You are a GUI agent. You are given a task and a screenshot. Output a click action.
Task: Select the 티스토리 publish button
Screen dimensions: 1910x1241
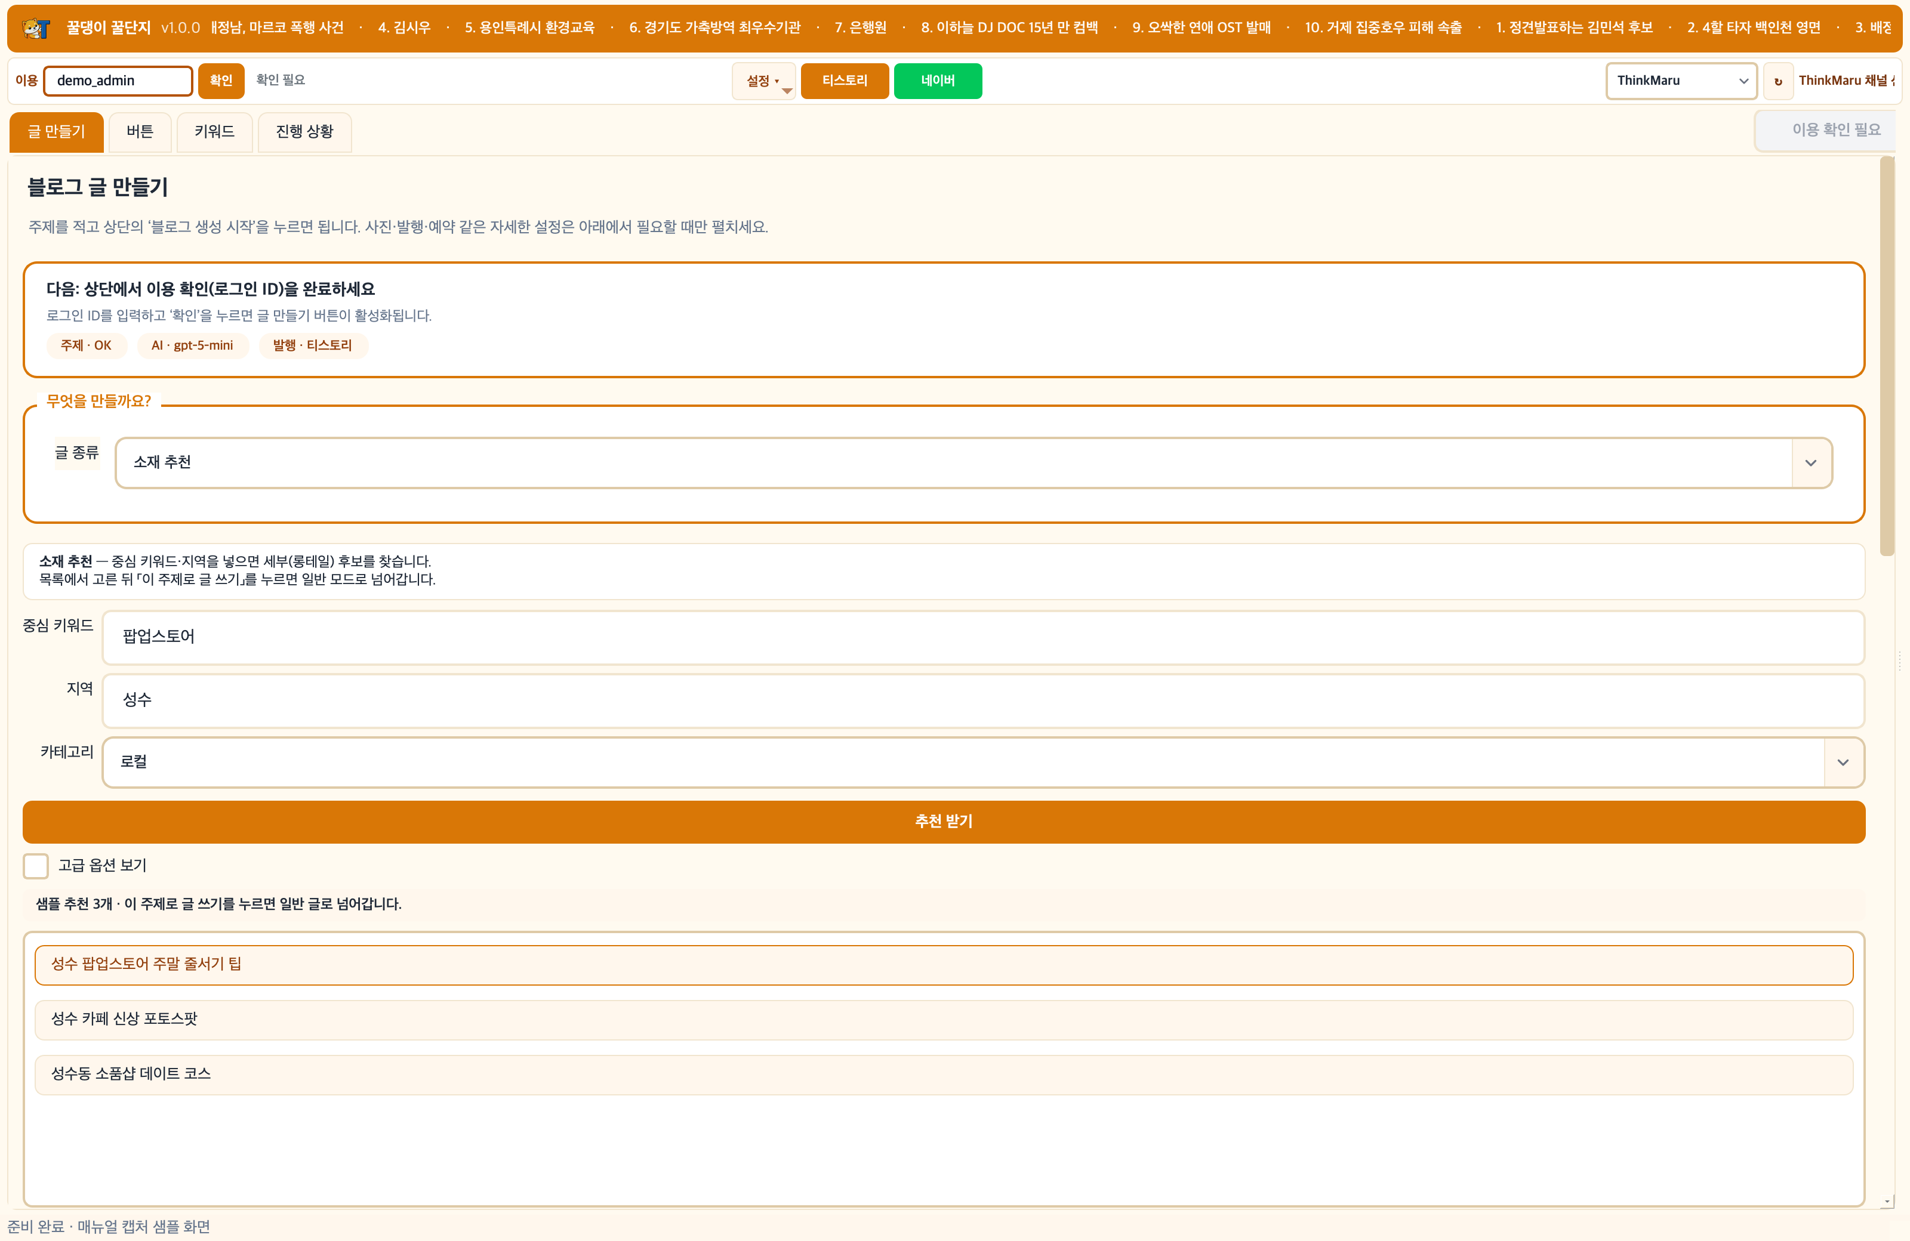844,81
